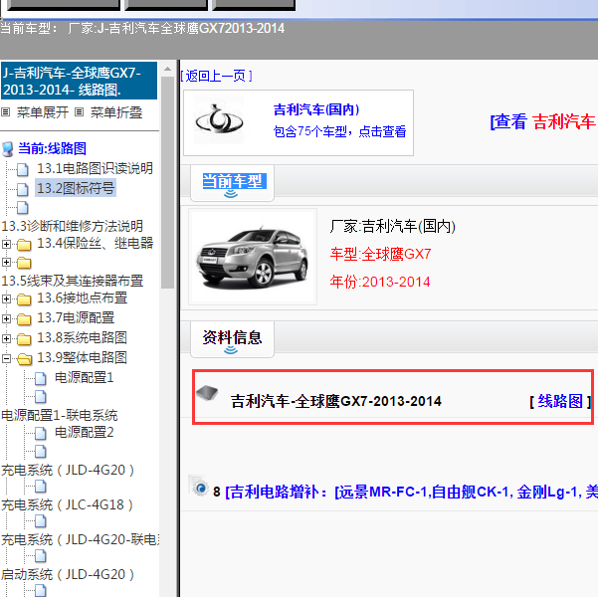Click the computer icon beside 当前:线路图

tap(8, 149)
